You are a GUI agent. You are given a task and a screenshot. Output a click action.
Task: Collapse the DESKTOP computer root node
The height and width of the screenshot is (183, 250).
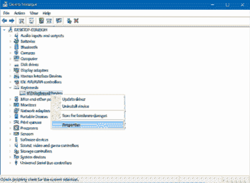point(4,30)
